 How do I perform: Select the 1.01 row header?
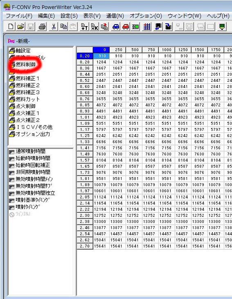tap(85, 117)
